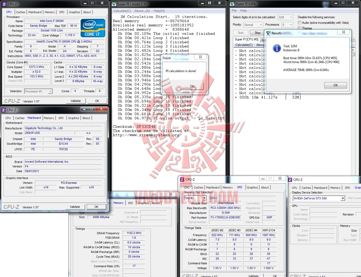Click the tab scroll arrow in Hyper PI
361x277 pixels.
click(354, 39)
